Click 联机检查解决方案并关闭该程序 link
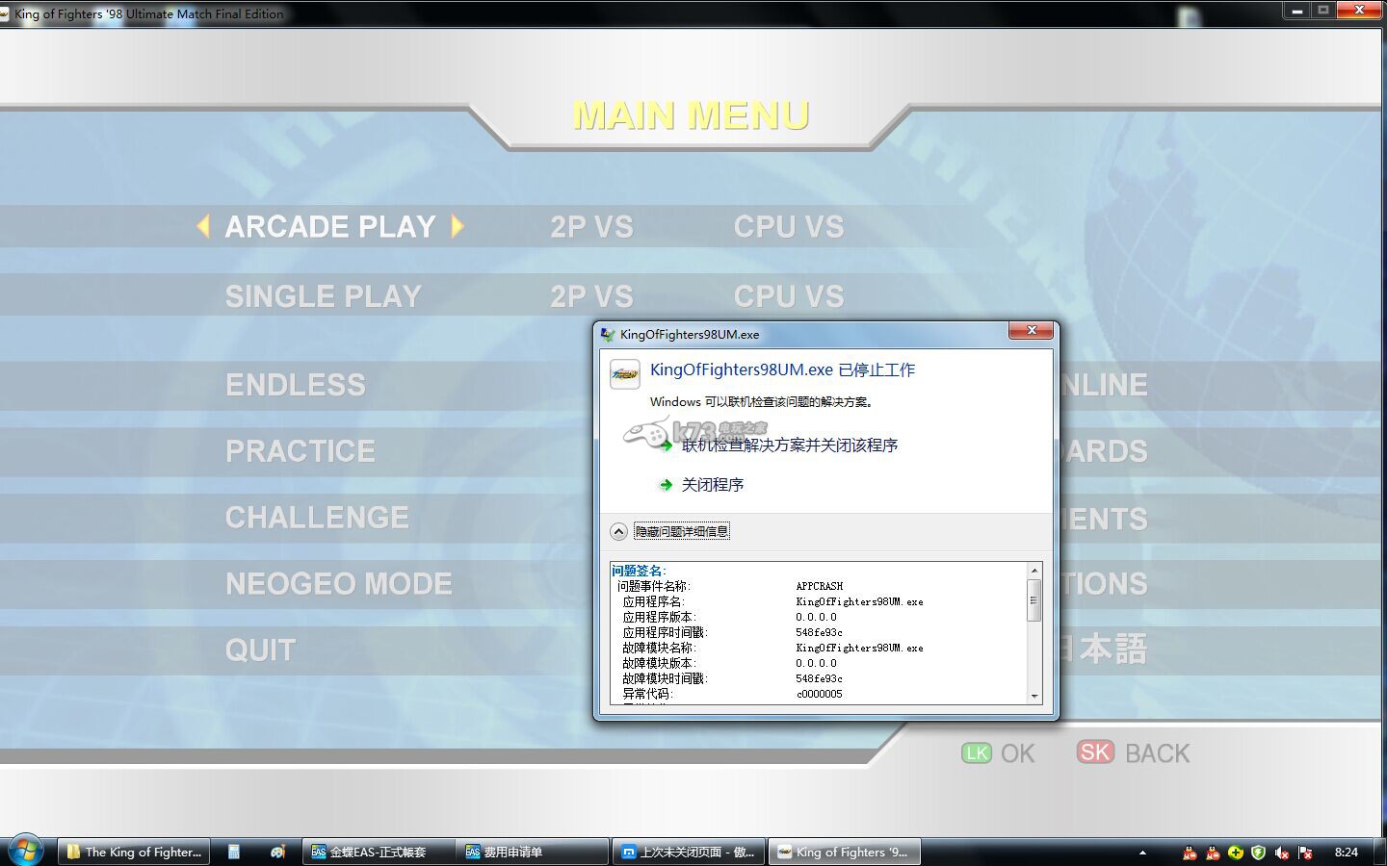The width and height of the screenshot is (1387, 866). point(790,446)
